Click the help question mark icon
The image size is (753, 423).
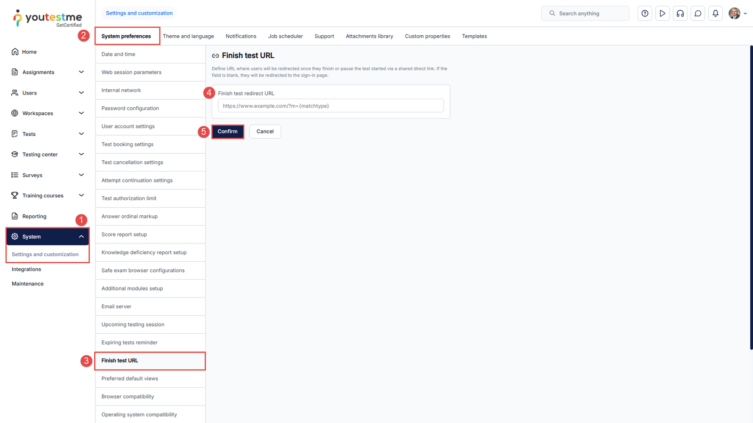tap(645, 14)
